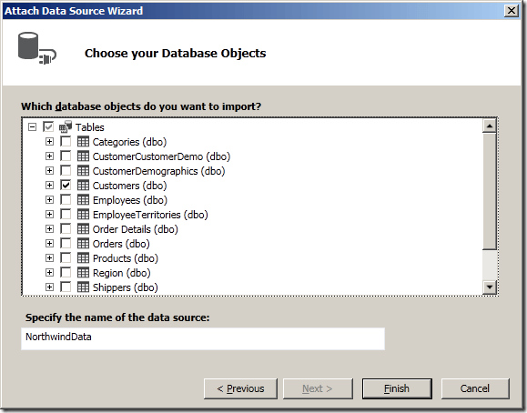Click the Customers table grid icon
This screenshot has height=413, width=527.
click(x=83, y=186)
